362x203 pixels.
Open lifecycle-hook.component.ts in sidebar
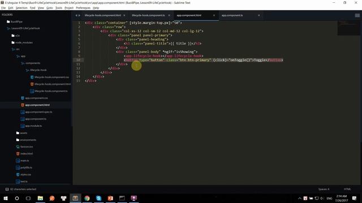click(51, 91)
